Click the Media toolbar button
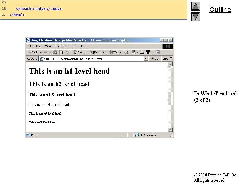 point(115,52)
